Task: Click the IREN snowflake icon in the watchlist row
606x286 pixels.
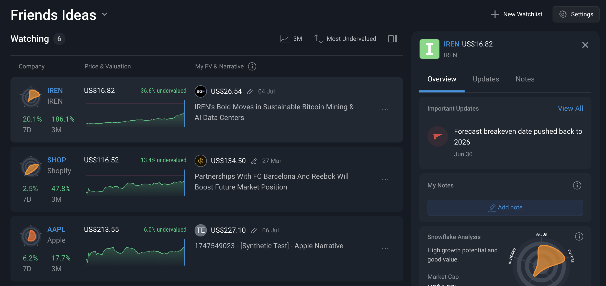Action: click(x=31, y=97)
